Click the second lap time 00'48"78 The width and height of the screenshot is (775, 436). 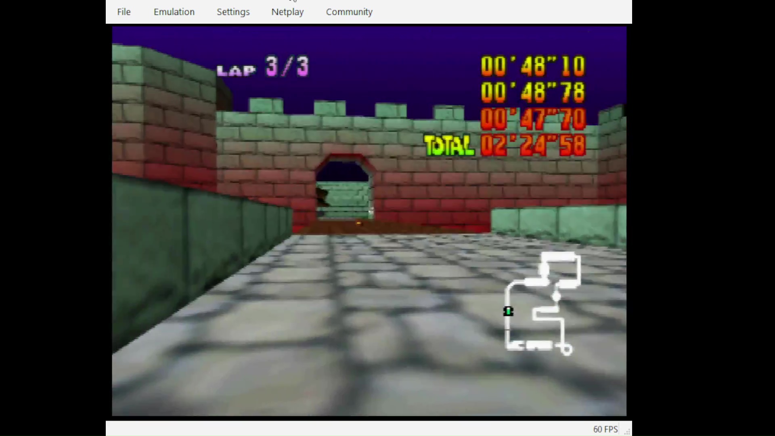click(532, 92)
